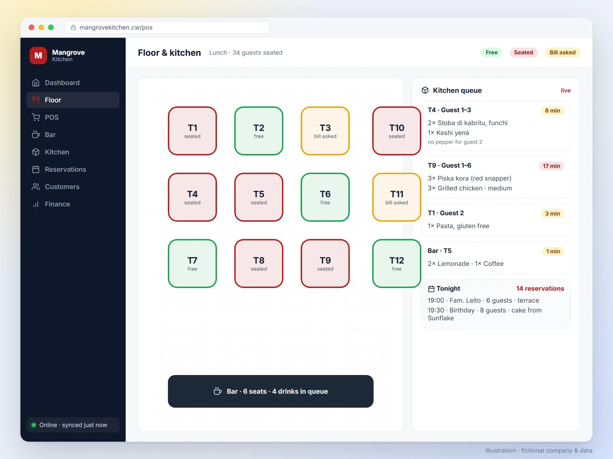Open the Bar 6 seats drinks queue bar
613x459 pixels.
(271, 391)
